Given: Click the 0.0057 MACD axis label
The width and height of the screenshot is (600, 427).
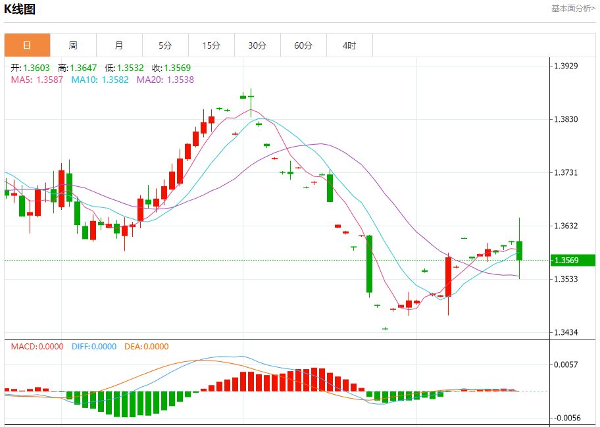Looking at the screenshot, I should point(566,364).
